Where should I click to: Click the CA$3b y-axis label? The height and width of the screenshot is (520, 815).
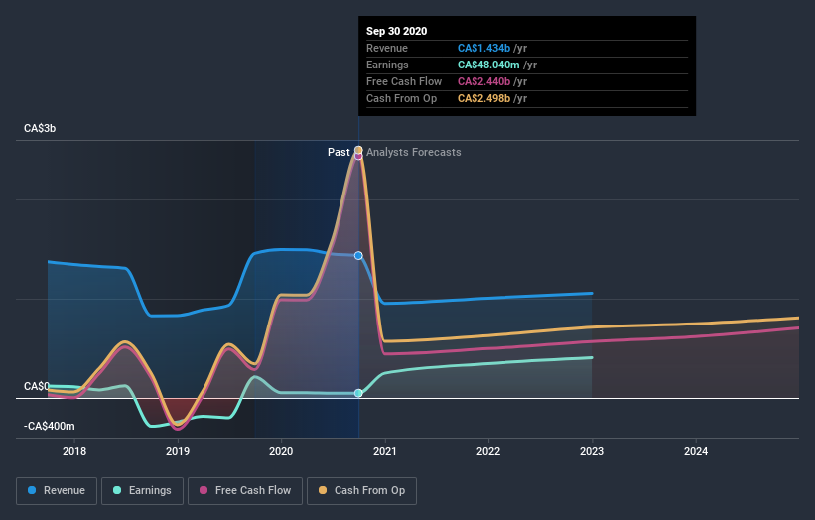tap(40, 128)
